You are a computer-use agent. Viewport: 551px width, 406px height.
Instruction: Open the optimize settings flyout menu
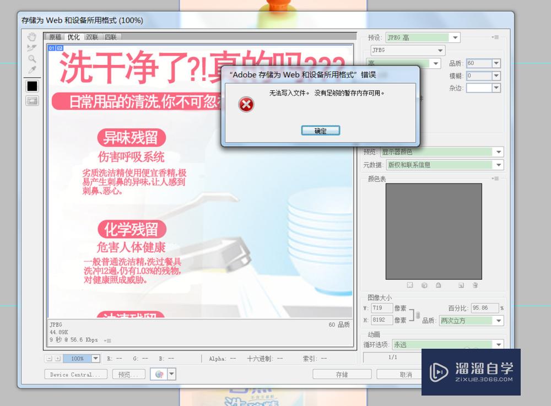pos(495,37)
